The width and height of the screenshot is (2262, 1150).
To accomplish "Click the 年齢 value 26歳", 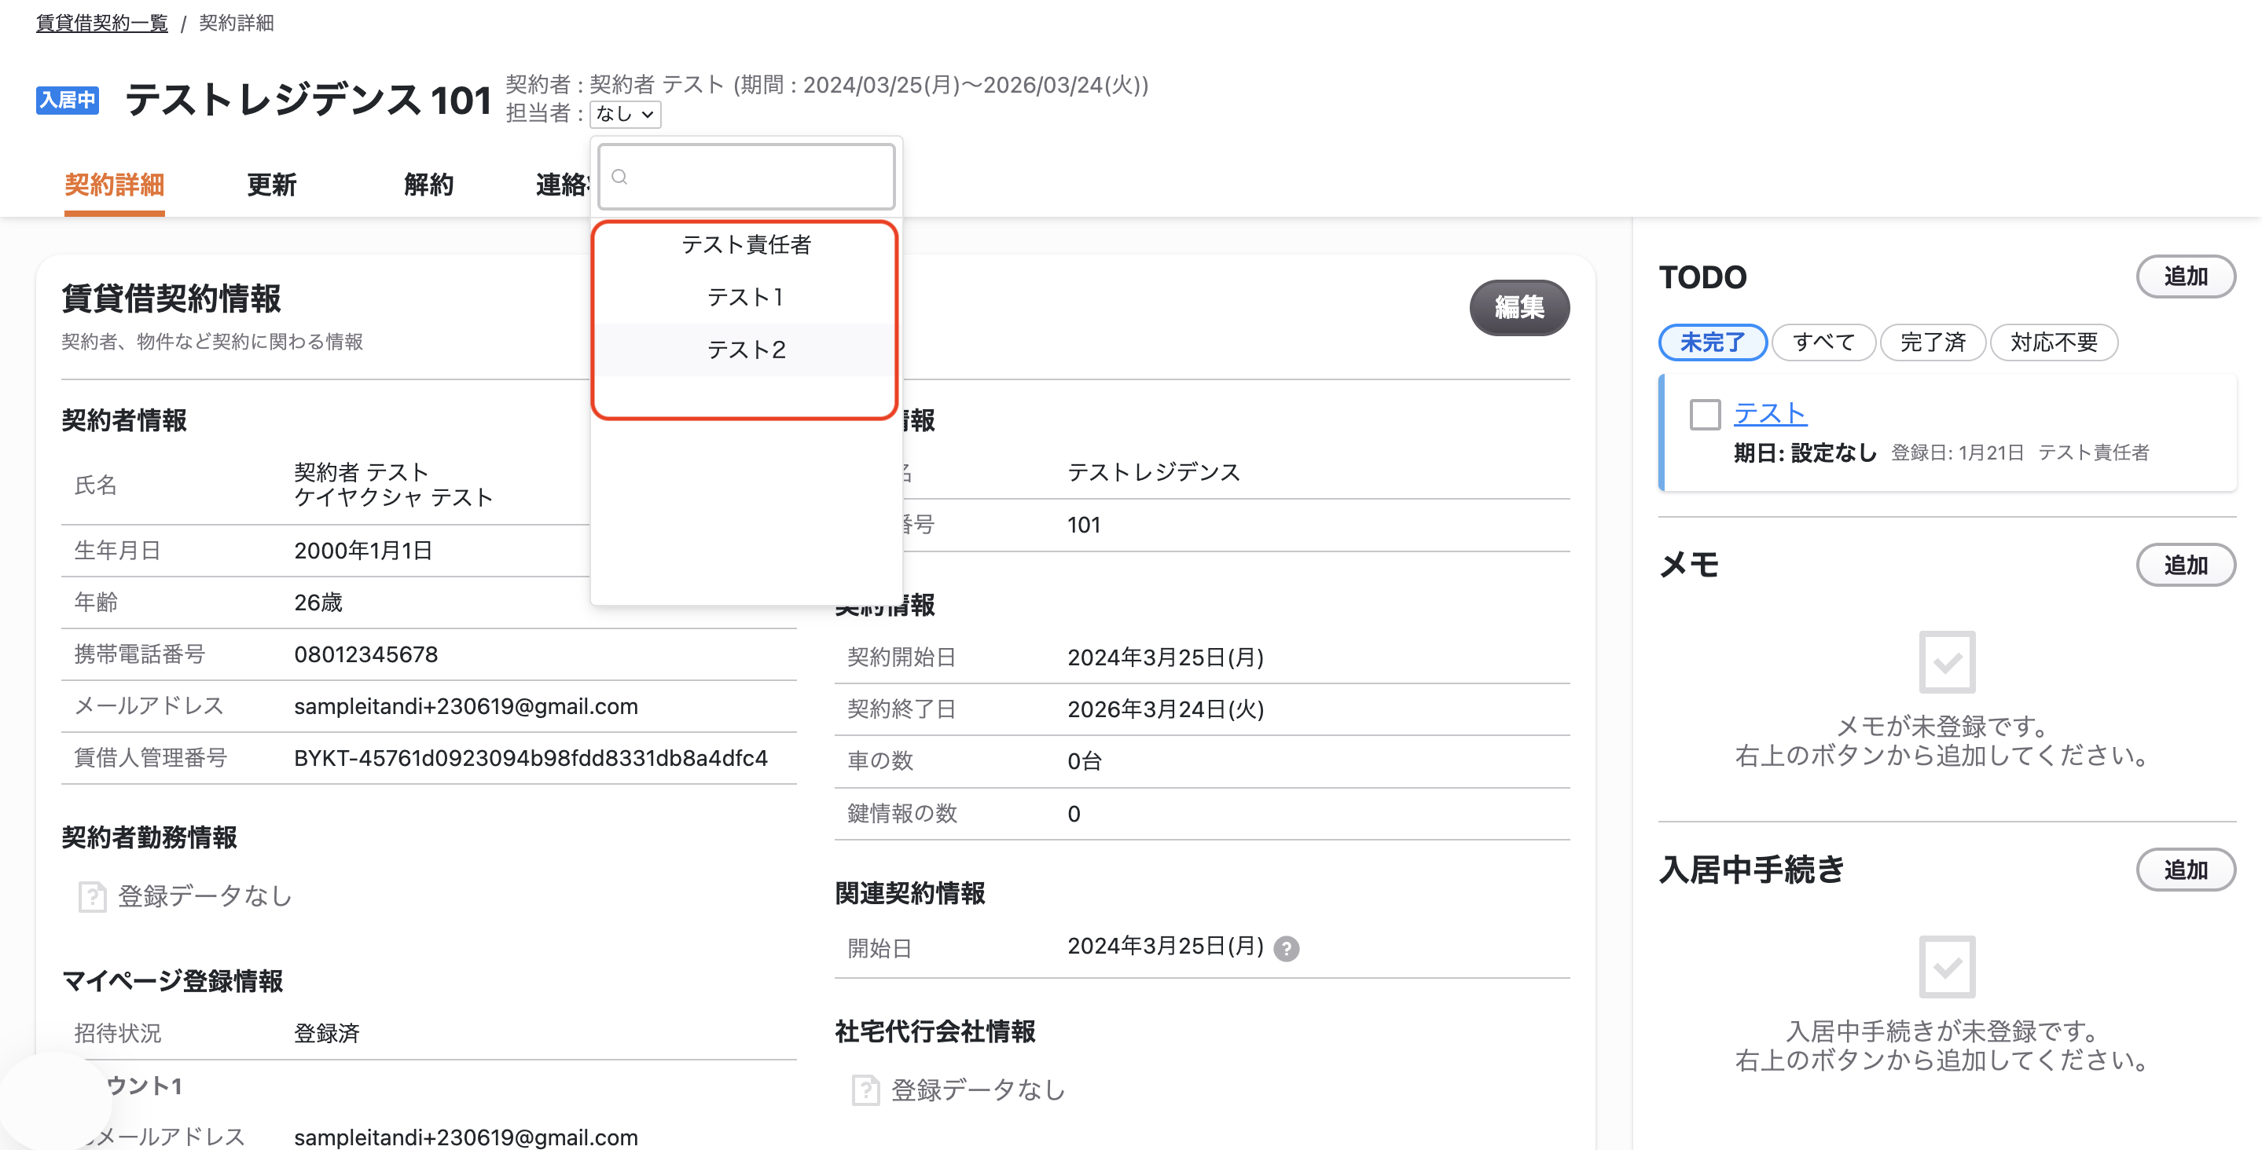I will coord(318,603).
